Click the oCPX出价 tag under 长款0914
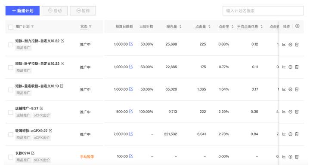This screenshot has height=167, width=310. (41, 160)
